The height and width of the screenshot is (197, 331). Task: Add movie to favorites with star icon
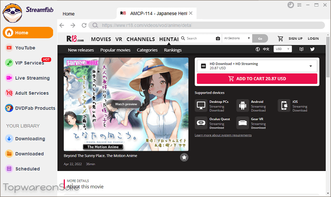(x=184, y=157)
